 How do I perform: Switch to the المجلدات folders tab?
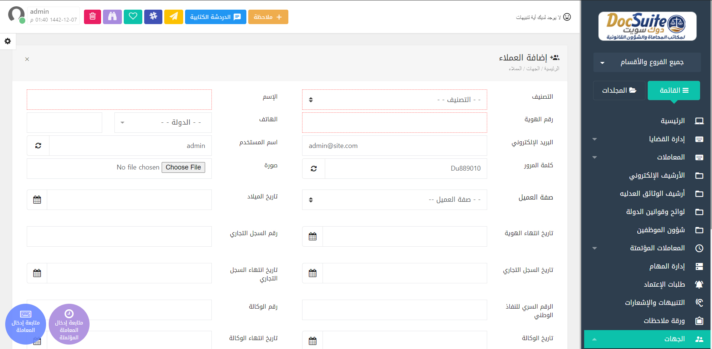[619, 90]
